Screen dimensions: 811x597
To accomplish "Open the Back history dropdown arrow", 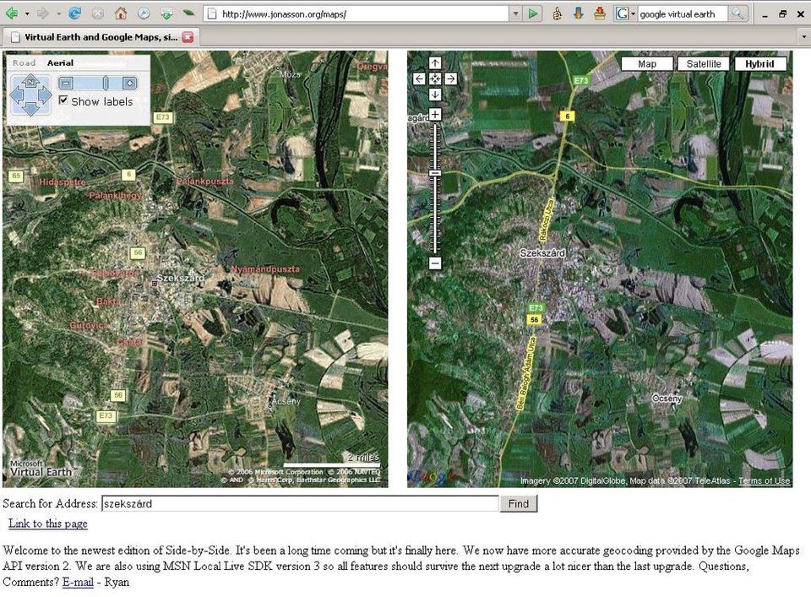I will [27, 14].
